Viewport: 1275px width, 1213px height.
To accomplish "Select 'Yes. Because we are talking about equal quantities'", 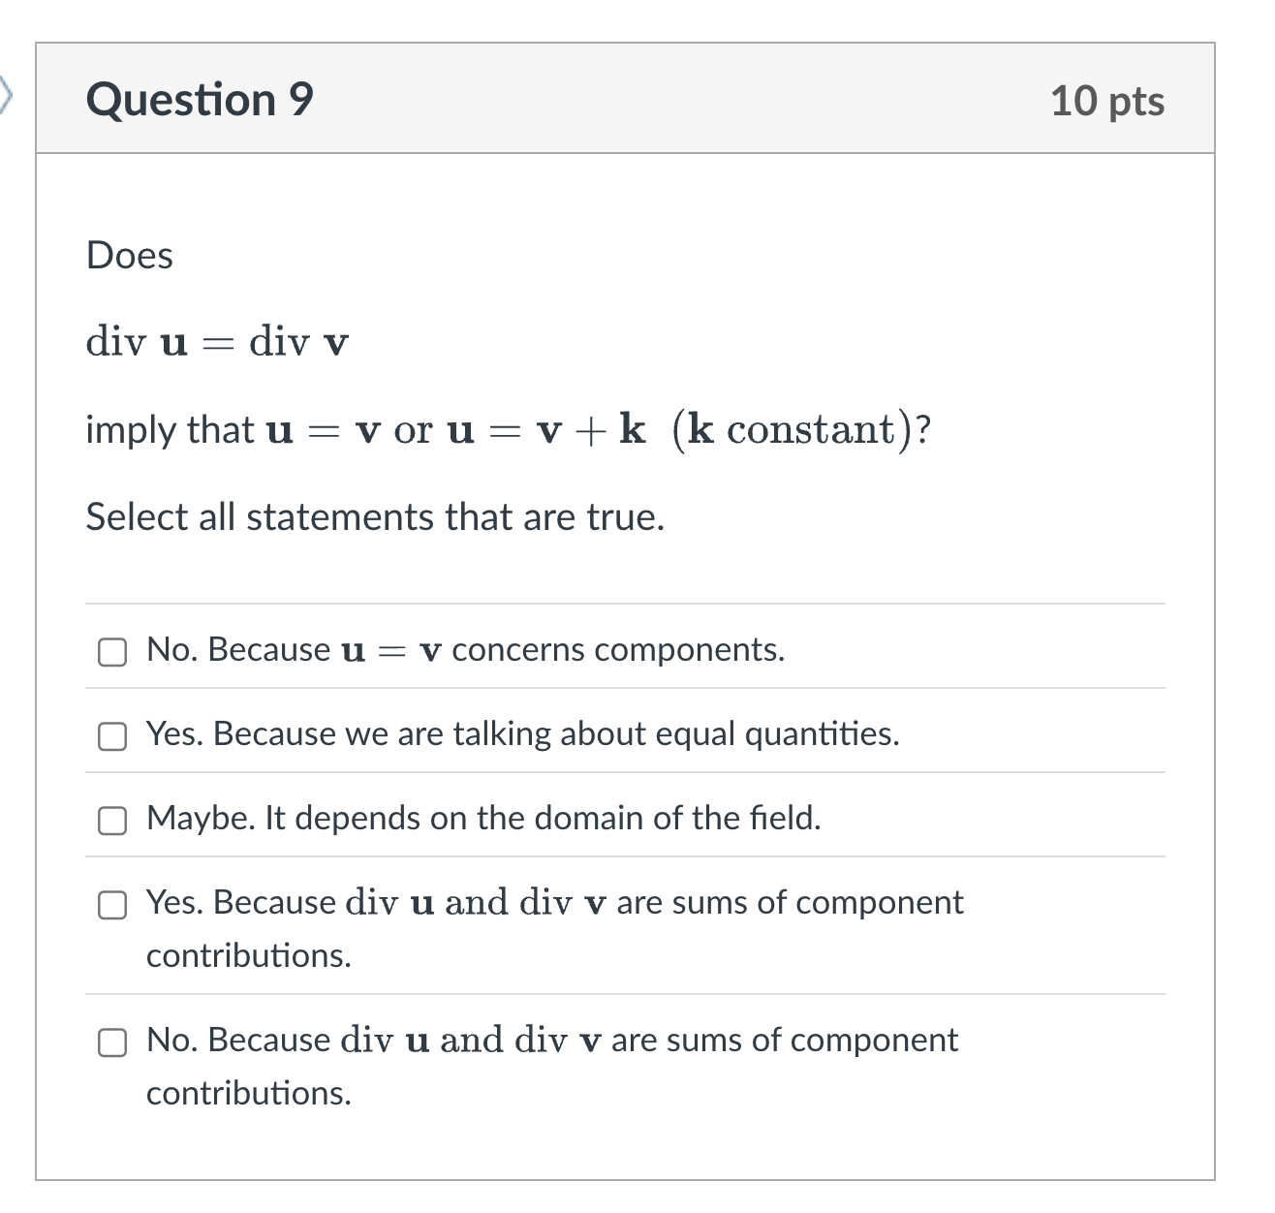I will [112, 736].
